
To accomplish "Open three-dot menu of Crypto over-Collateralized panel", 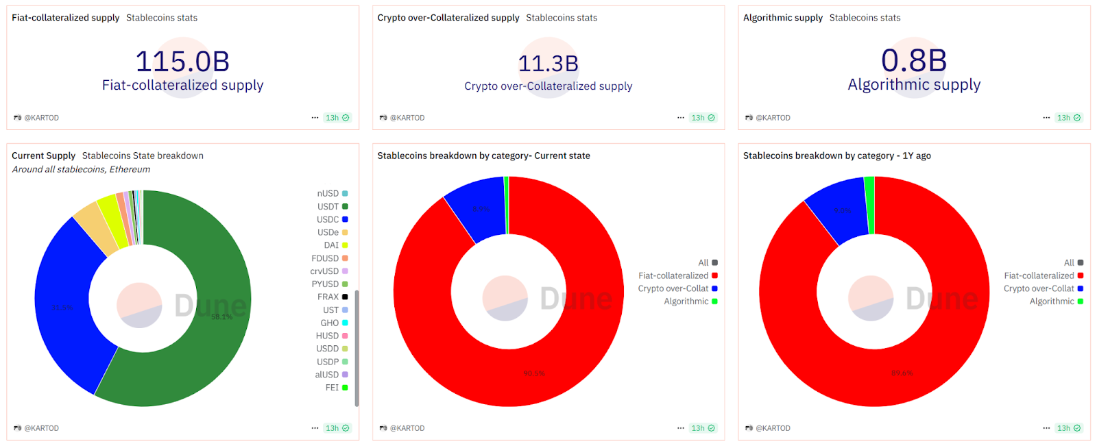I will (680, 118).
